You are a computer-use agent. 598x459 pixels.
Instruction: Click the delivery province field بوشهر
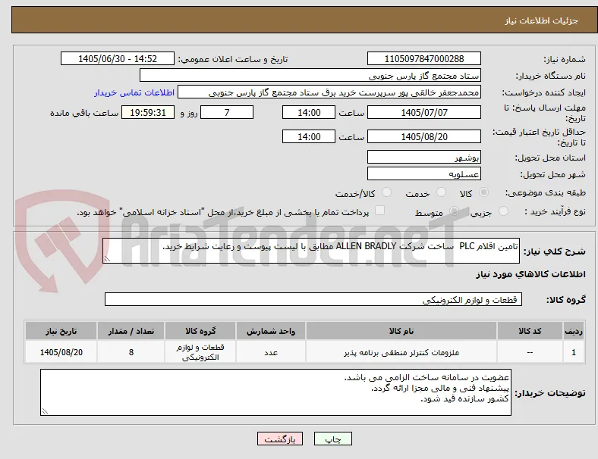(x=424, y=158)
